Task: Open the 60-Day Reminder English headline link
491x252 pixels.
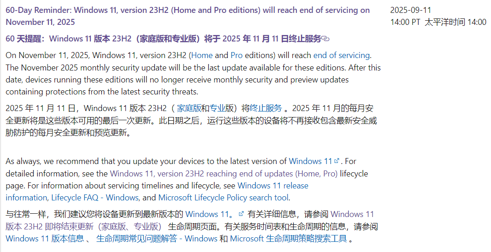Action: click(x=188, y=16)
